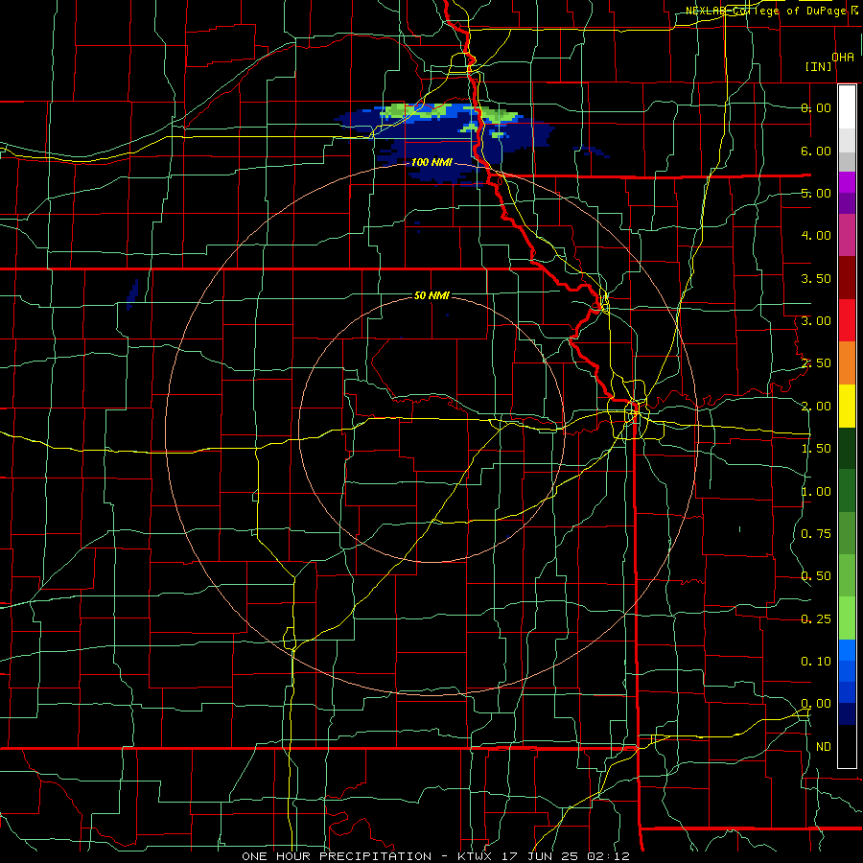Click the "OHA" product label
Screen dimensions: 863x863
tap(843, 58)
